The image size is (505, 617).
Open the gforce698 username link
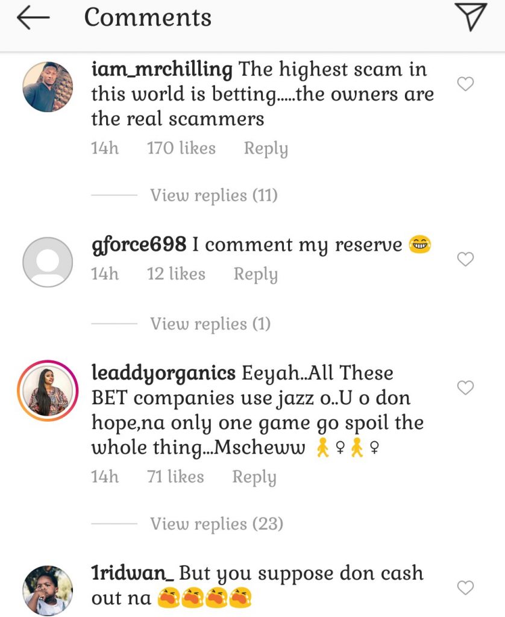139,245
